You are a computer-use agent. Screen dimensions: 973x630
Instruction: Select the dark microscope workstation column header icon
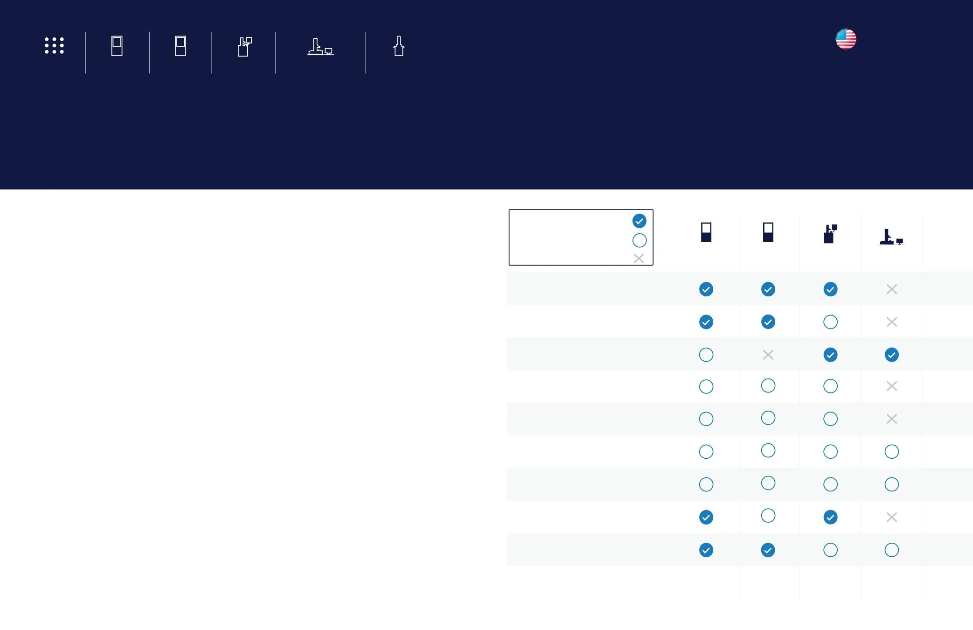[x=892, y=237]
